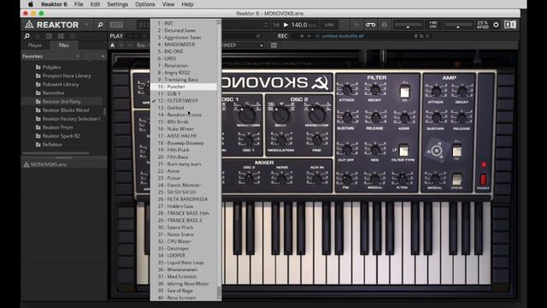Click the skip-to-start transport icon
The height and width of the screenshot is (308, 547).
[276, 25]
